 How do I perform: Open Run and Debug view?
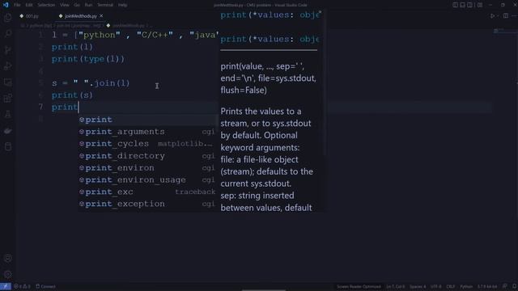7,66
